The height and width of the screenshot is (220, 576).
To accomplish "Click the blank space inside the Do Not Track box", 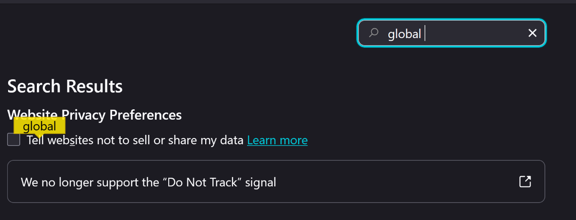I will click(396, 181).
